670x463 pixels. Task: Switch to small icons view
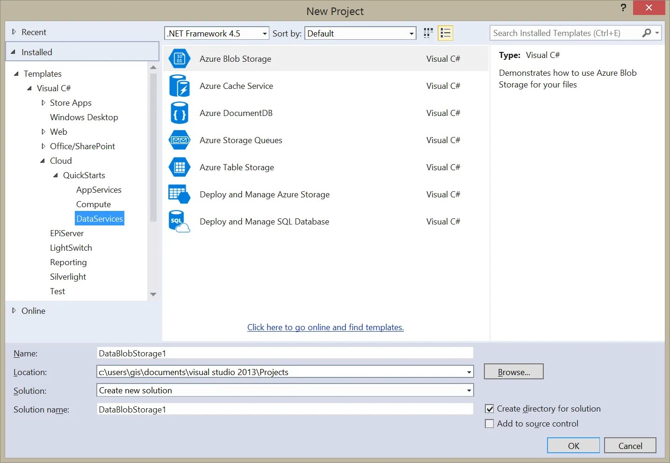(428, 33)
